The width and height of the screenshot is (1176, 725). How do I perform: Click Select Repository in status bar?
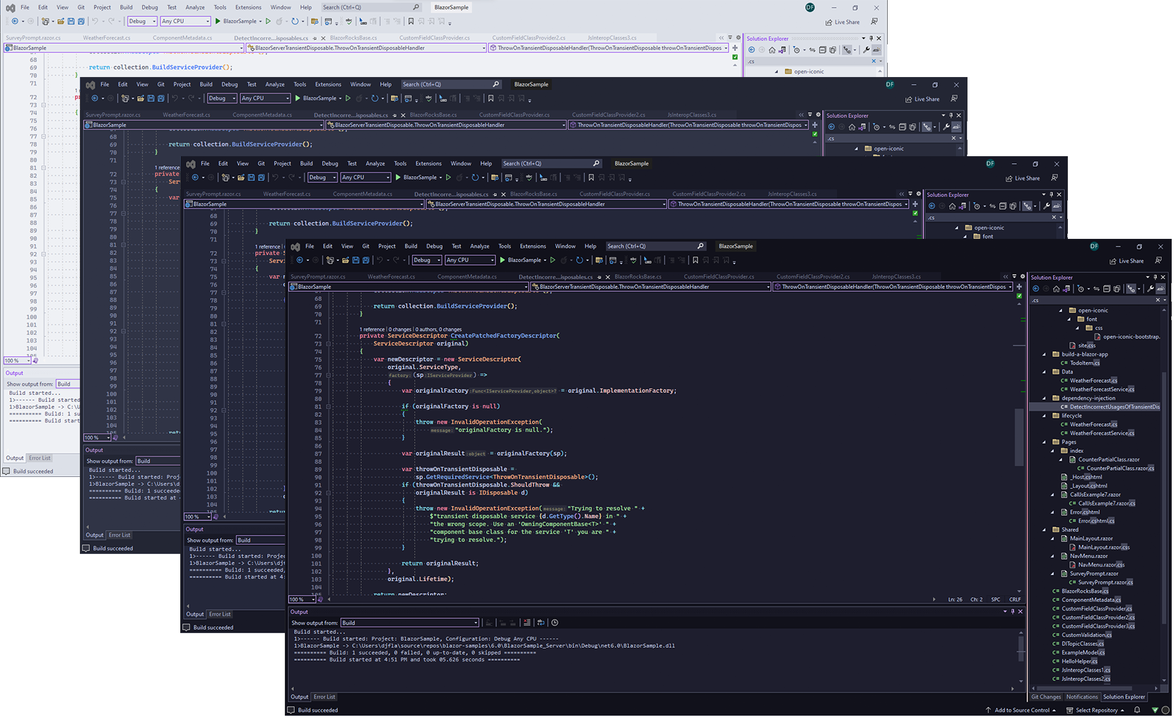1095,710
